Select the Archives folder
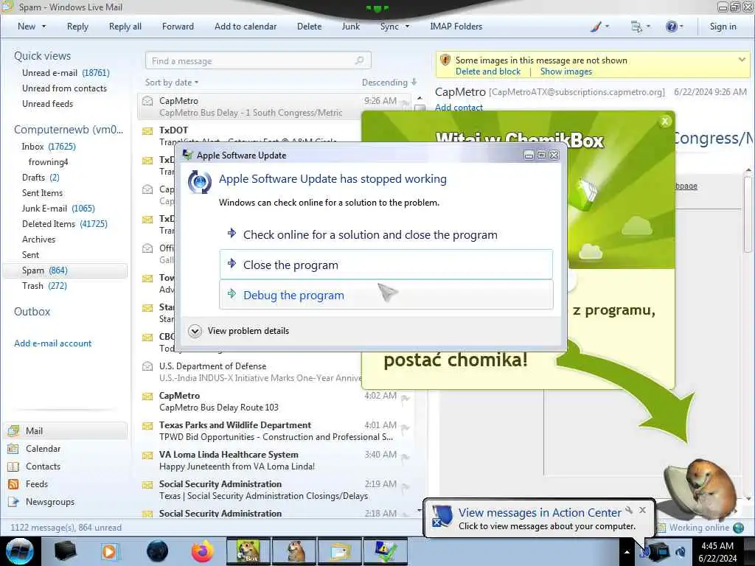Image resolution: width=755 pixels, height=566 pixels. (38, 240)
